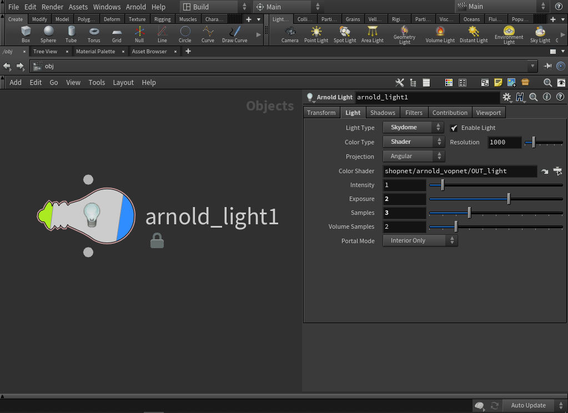Open the Windows menu
The width and height of the screenshot is (568, 413).
point(107,7)
